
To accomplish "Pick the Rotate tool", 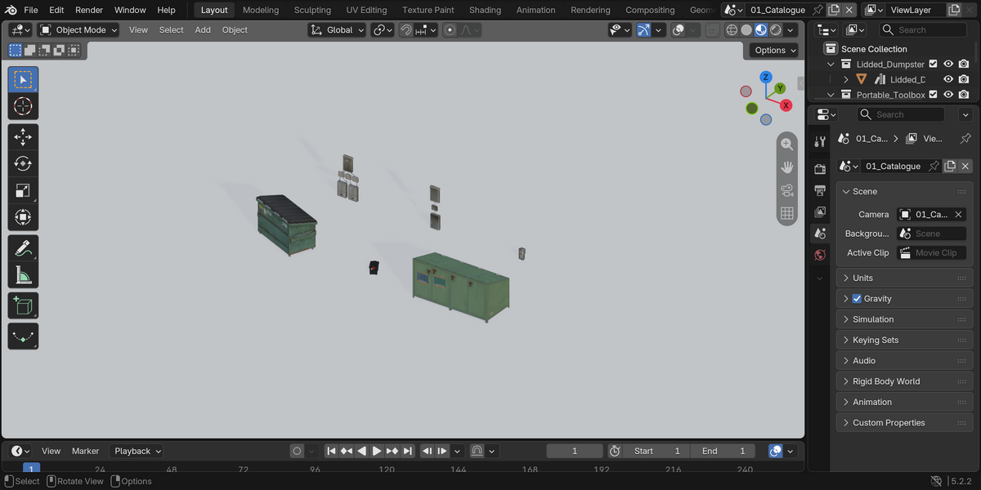I will tap(23, 164).
